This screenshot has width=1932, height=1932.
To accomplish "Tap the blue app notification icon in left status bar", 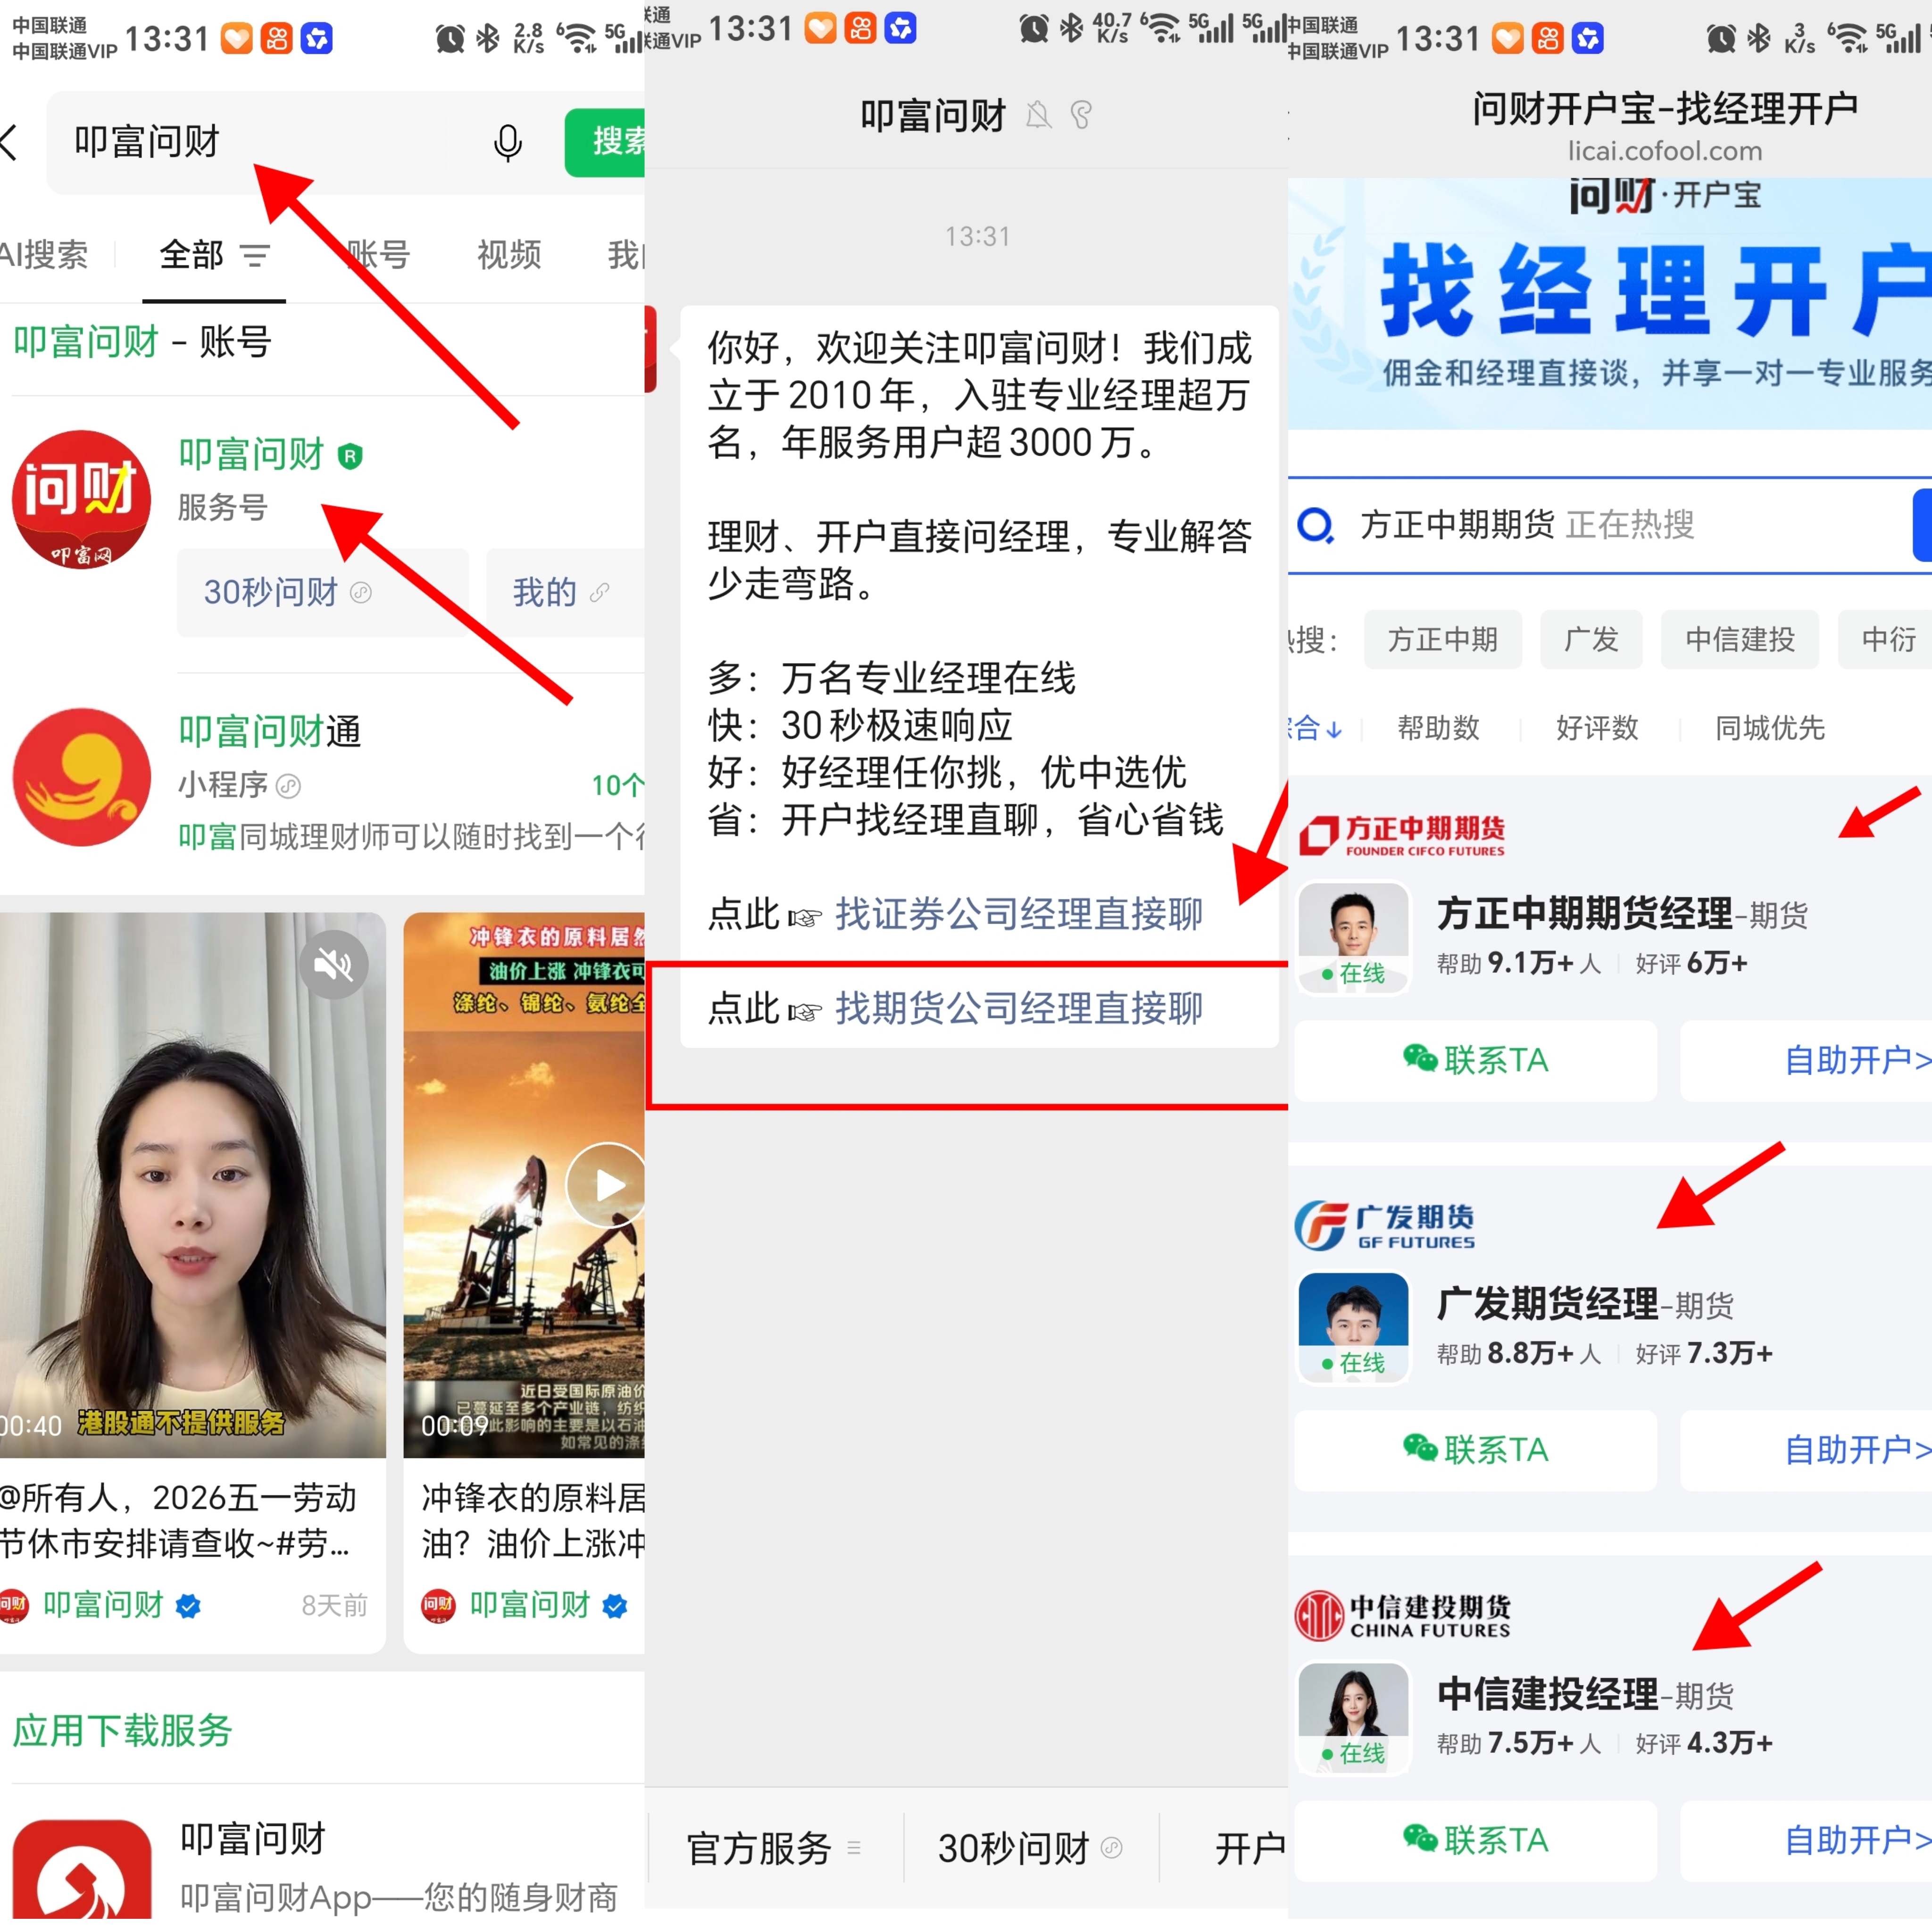I will click(317, 39).
